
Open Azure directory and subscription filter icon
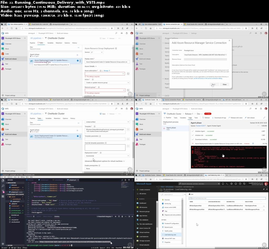[244, 184]
